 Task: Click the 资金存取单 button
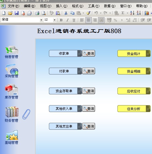click(x=65, y=91)
